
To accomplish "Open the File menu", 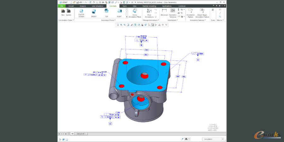I will pos(62,6).
